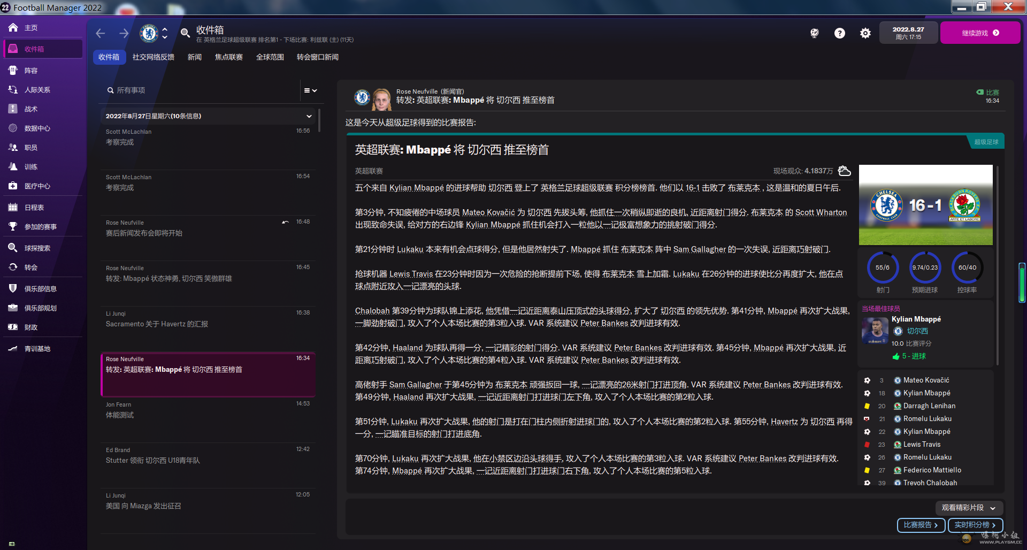The width and height of the screenshot is (1027, 550).
Task: Open the 医疗中心 medical centre icon
Action: pos(13,186)
